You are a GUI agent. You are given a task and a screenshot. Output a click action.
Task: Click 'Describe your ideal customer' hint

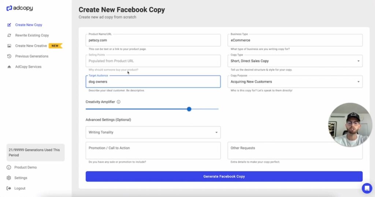116,91
